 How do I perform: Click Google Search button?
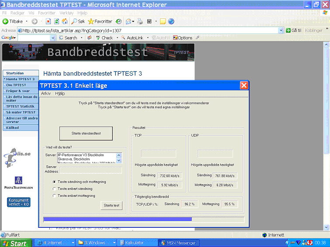point(68,38)
